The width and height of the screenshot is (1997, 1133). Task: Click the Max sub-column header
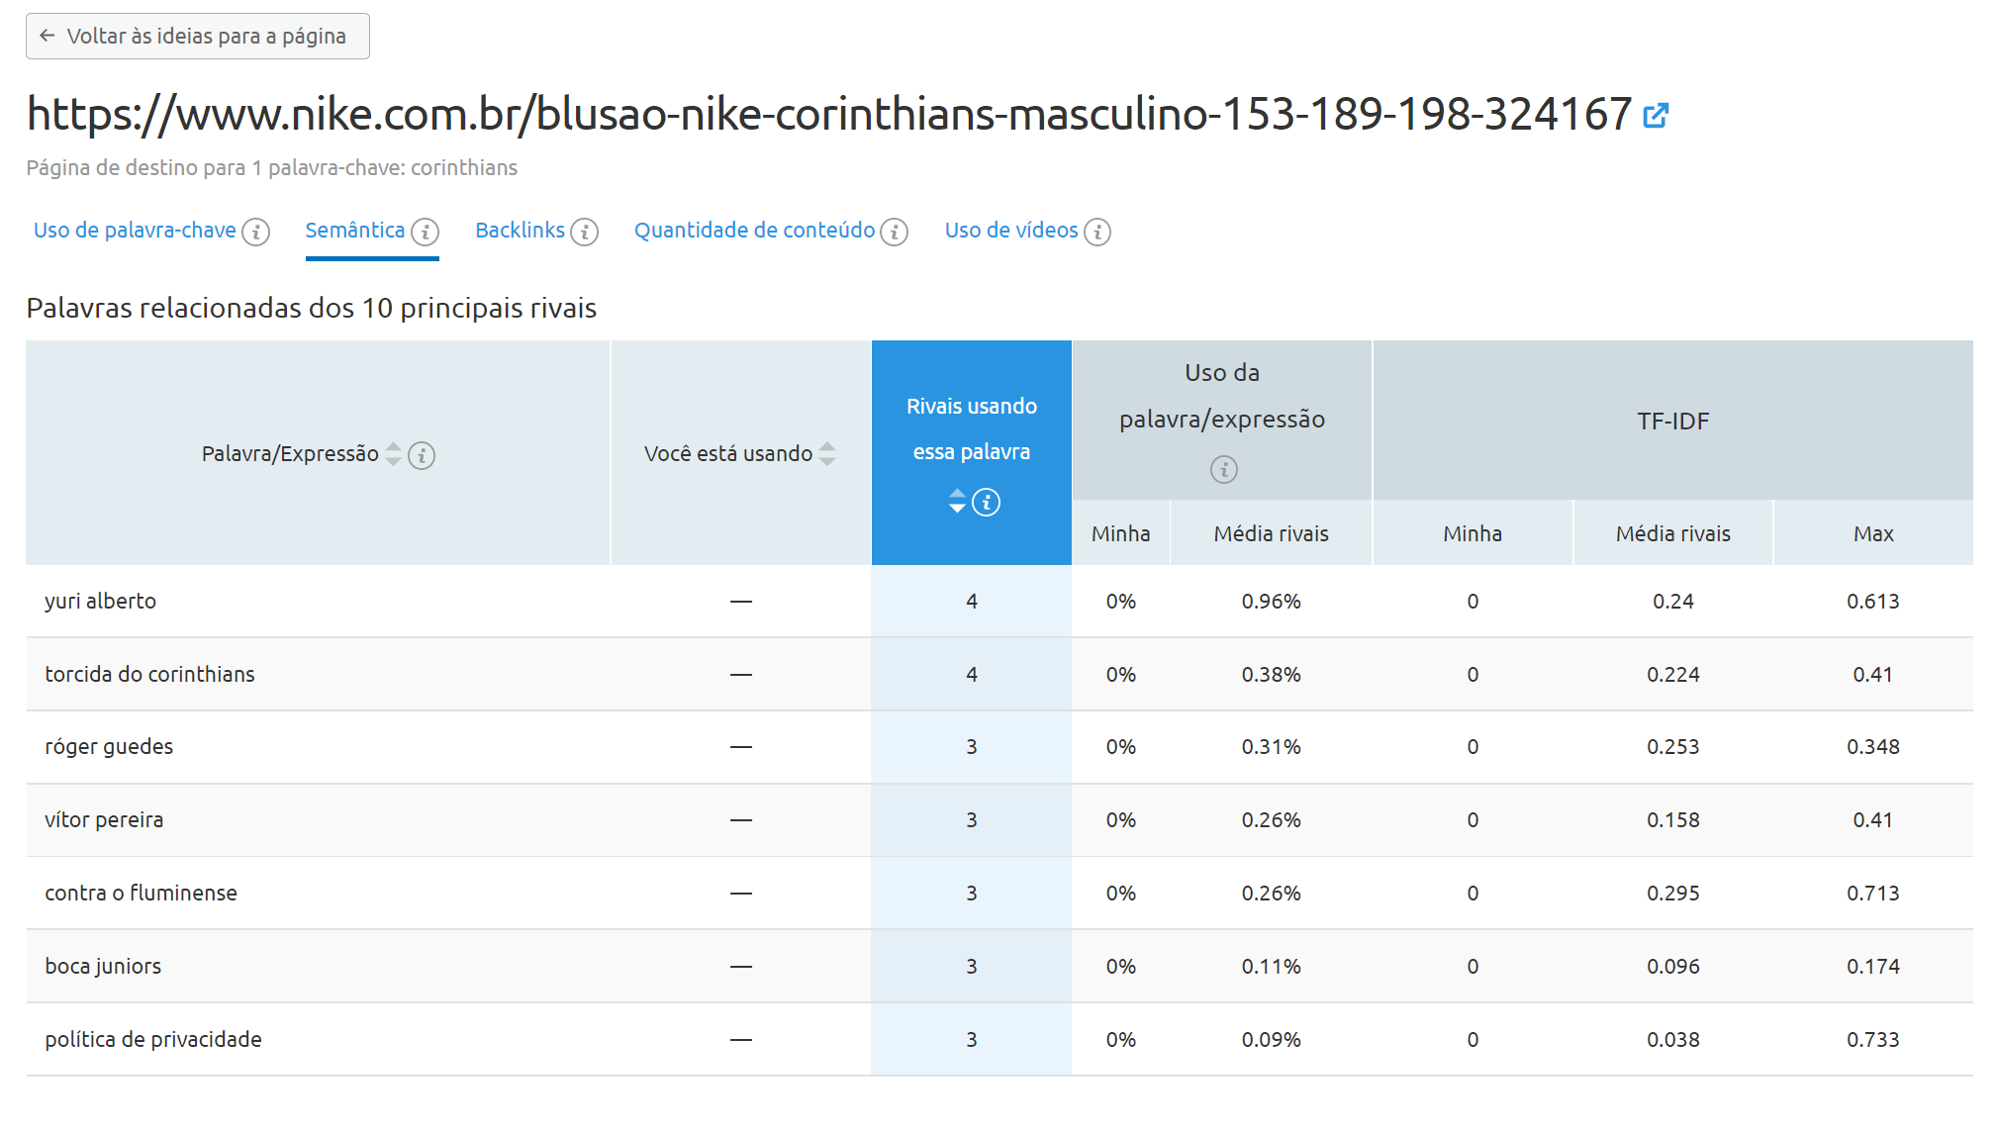coord(1873,533)
